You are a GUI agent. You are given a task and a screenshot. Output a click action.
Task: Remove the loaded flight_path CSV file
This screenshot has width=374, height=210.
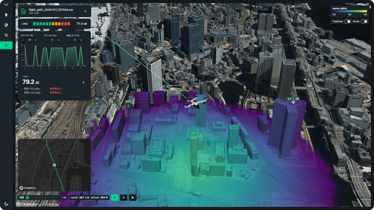(85, 11)
